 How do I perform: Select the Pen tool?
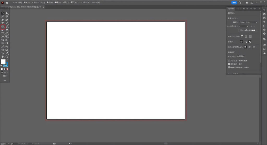point(3,20)
